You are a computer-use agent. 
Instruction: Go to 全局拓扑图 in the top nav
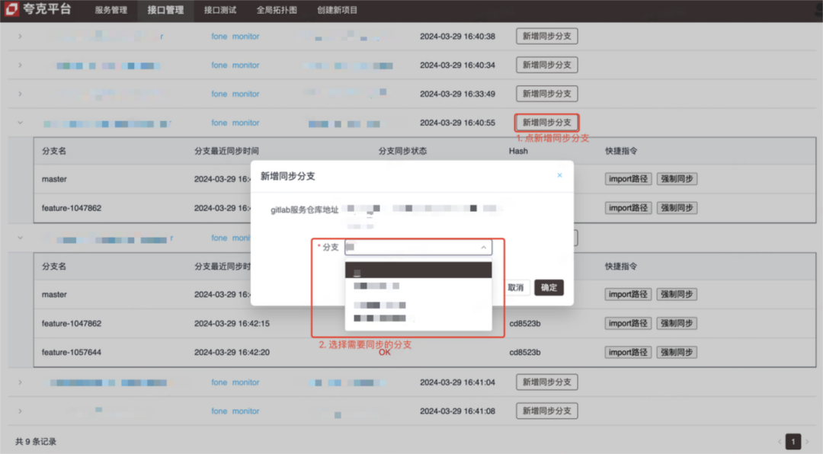click(277, 10)
